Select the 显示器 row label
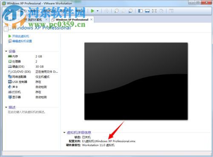Screen dimensions: 213x157 pos(16,97)
